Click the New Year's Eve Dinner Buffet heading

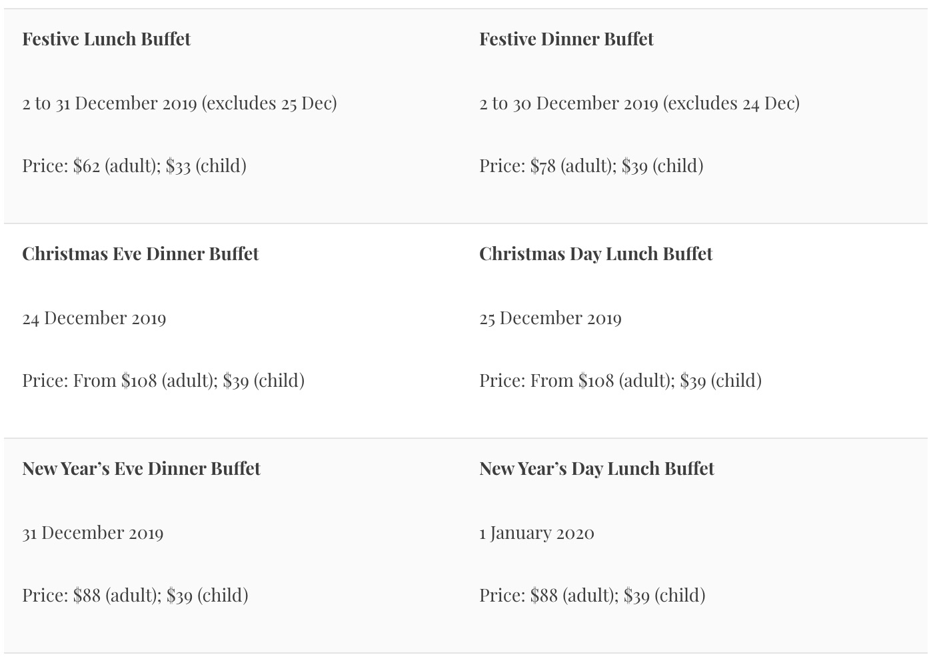141,468
